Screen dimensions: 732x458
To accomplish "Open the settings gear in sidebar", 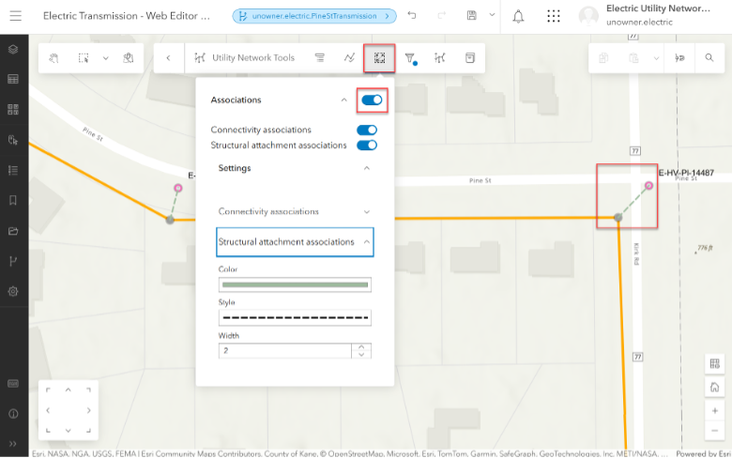I will (13, 291).
